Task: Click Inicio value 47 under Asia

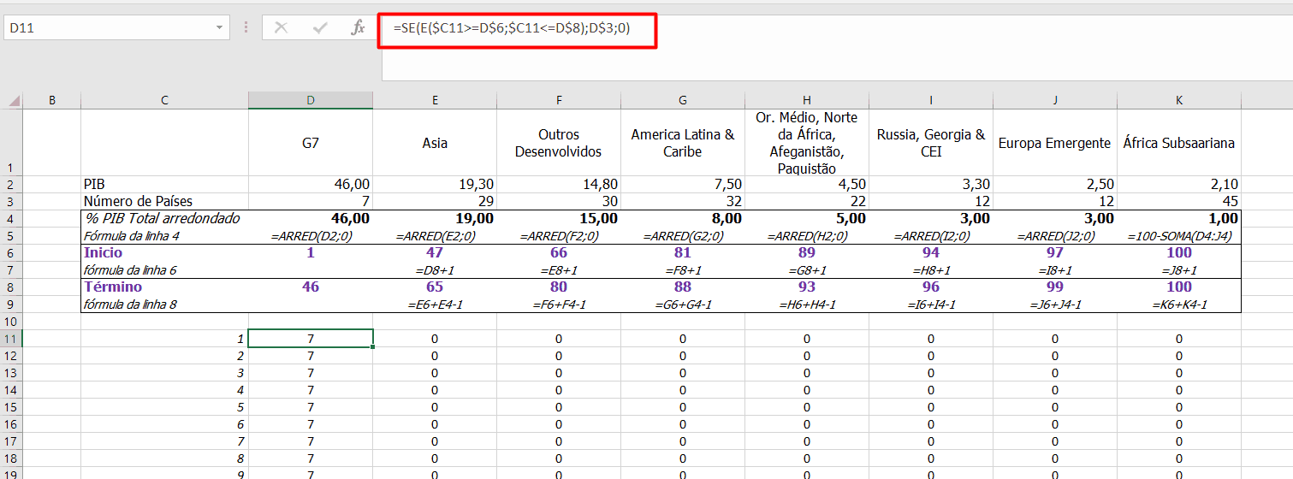Action: [x=435, y=253]
